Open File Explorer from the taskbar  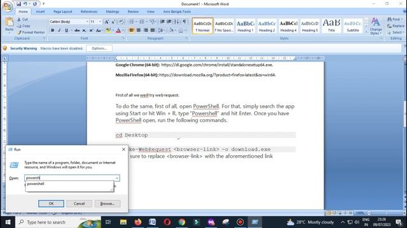pos(123,222)
